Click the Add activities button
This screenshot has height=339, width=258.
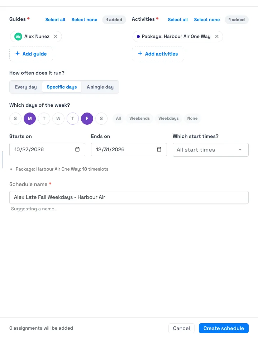[158, 54]
